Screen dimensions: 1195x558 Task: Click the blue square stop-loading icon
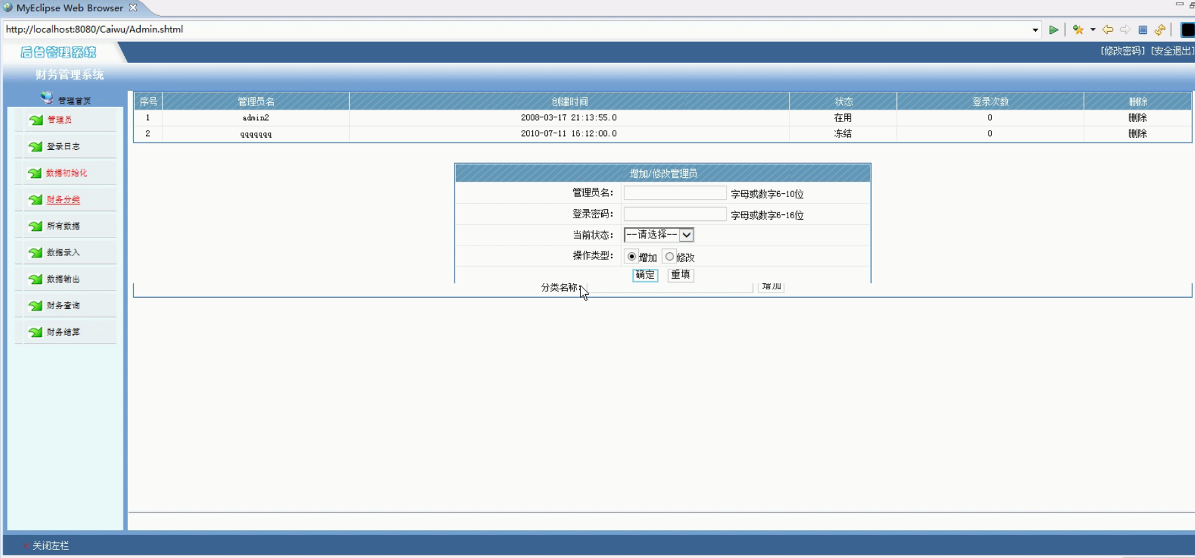1143,30
